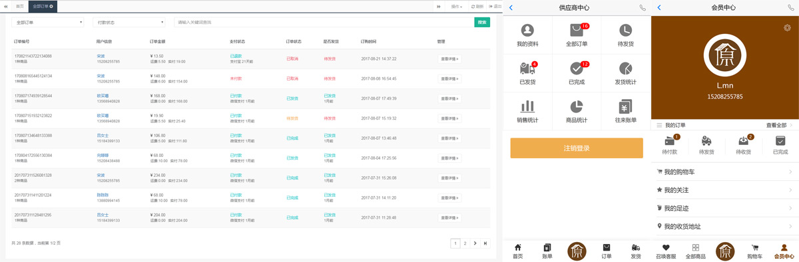The height and width of the screenshot is (262, 799).
Task: Tap 全部商品 icon in member bottom bar
Action: point(695,251)
